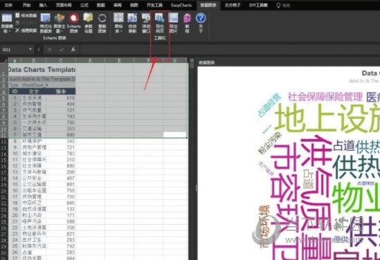Screen dimensions: 380x260
Task: Switch to the 方方格子 tab
Action: pos(233,5)
